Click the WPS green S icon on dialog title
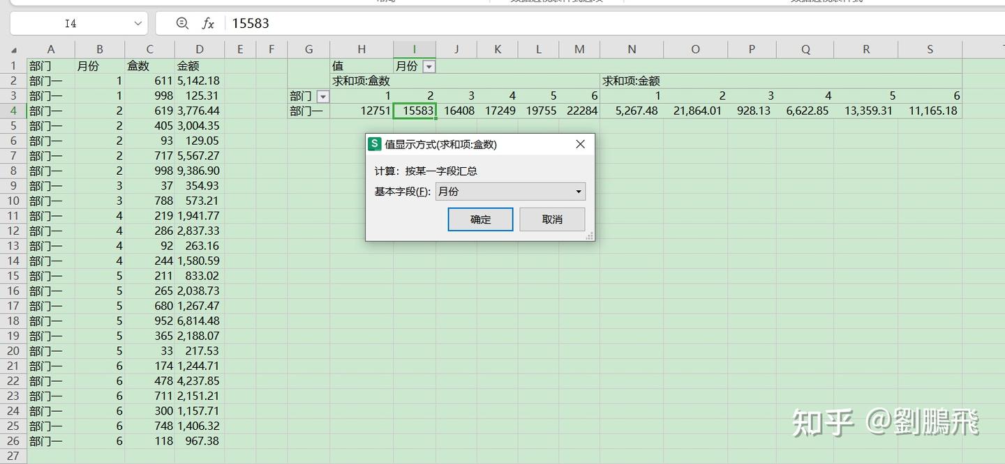This screenshot has width=1005, height=464. pyautogui.click(x=374, y=144)
